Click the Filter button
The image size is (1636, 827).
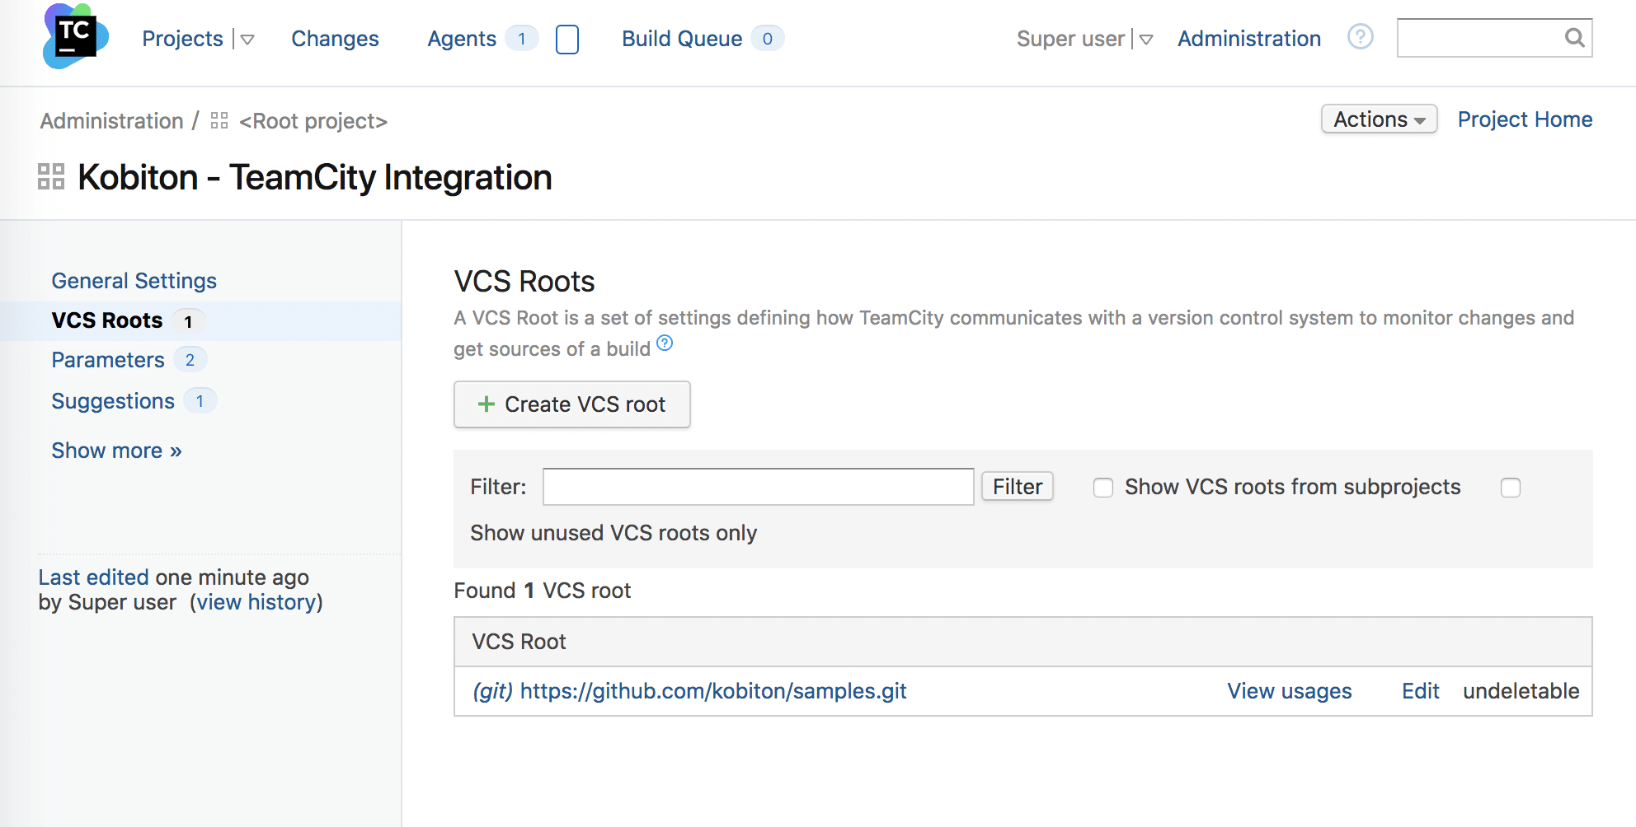tap(1018, 487)
